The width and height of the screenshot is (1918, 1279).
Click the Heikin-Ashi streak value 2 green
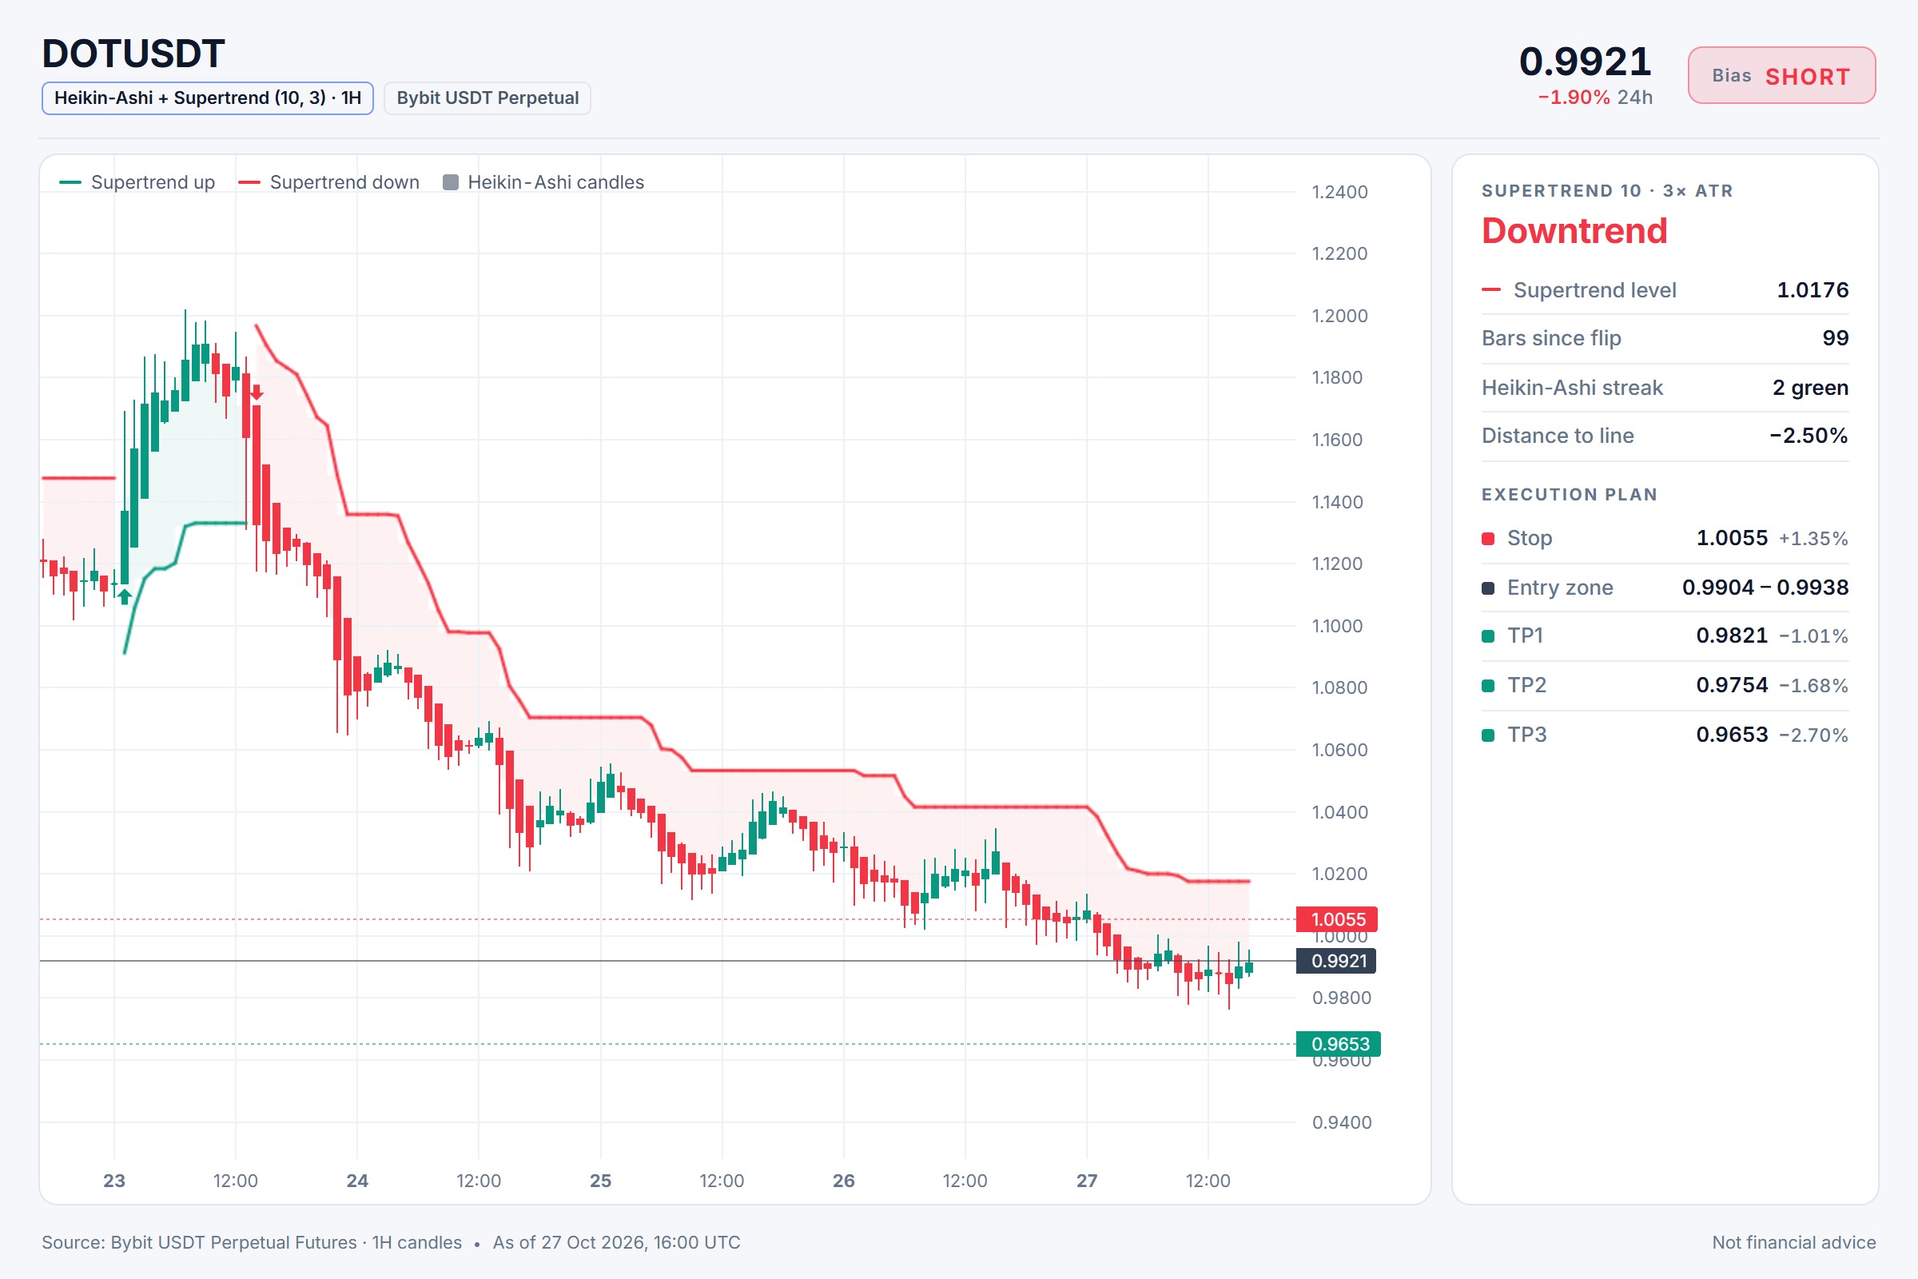click(1809, 388)
